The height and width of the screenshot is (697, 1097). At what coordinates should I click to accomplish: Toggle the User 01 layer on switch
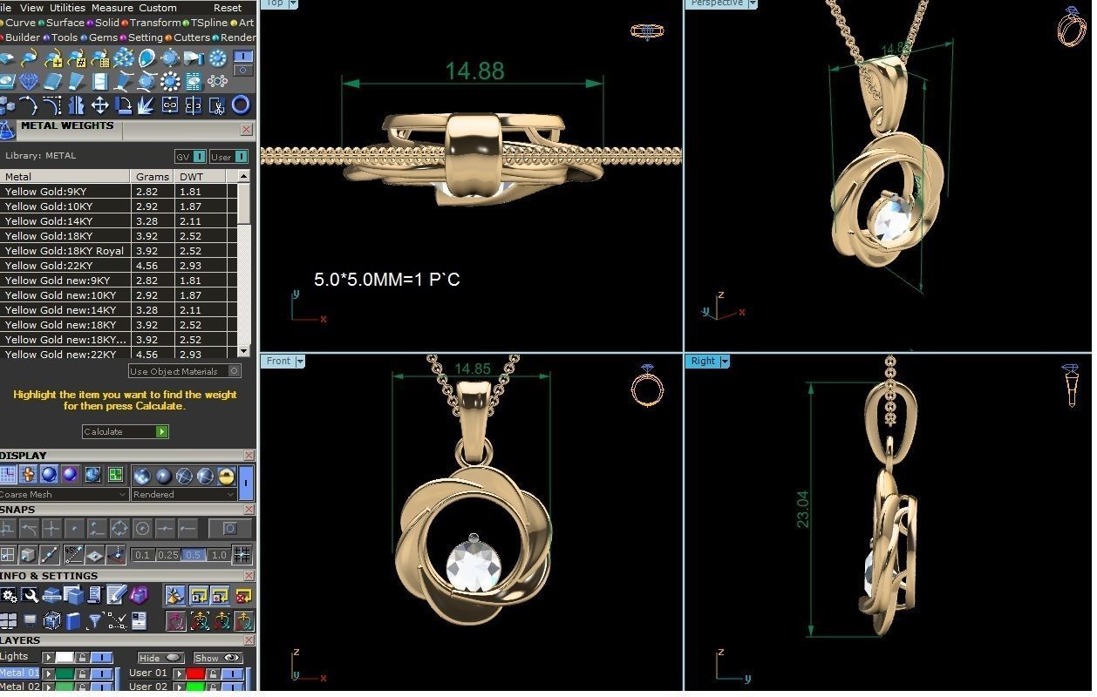[x=232, y=673]
